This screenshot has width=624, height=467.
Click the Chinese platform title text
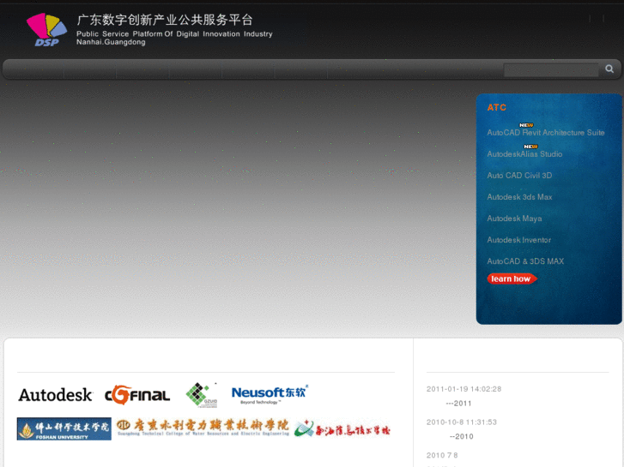click(165, 20)
